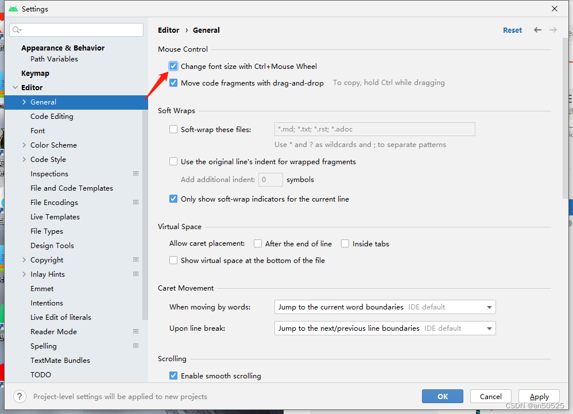The width and height of the screenshot is (573, 414).
Task: Click the settings search input field
Action: coord(76,30)
